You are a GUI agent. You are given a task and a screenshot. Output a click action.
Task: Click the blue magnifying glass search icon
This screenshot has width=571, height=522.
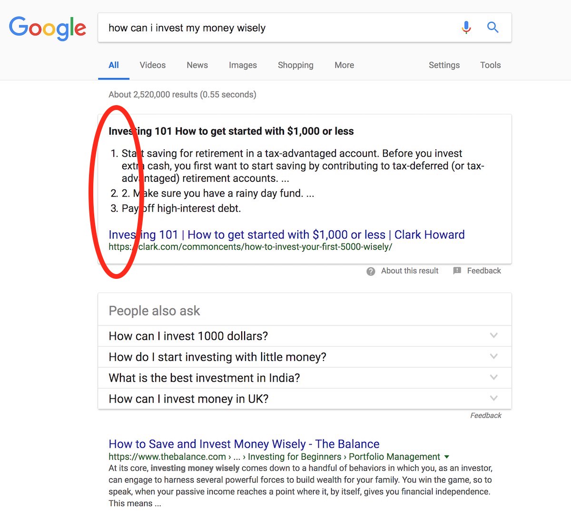[x=493, y=28]
